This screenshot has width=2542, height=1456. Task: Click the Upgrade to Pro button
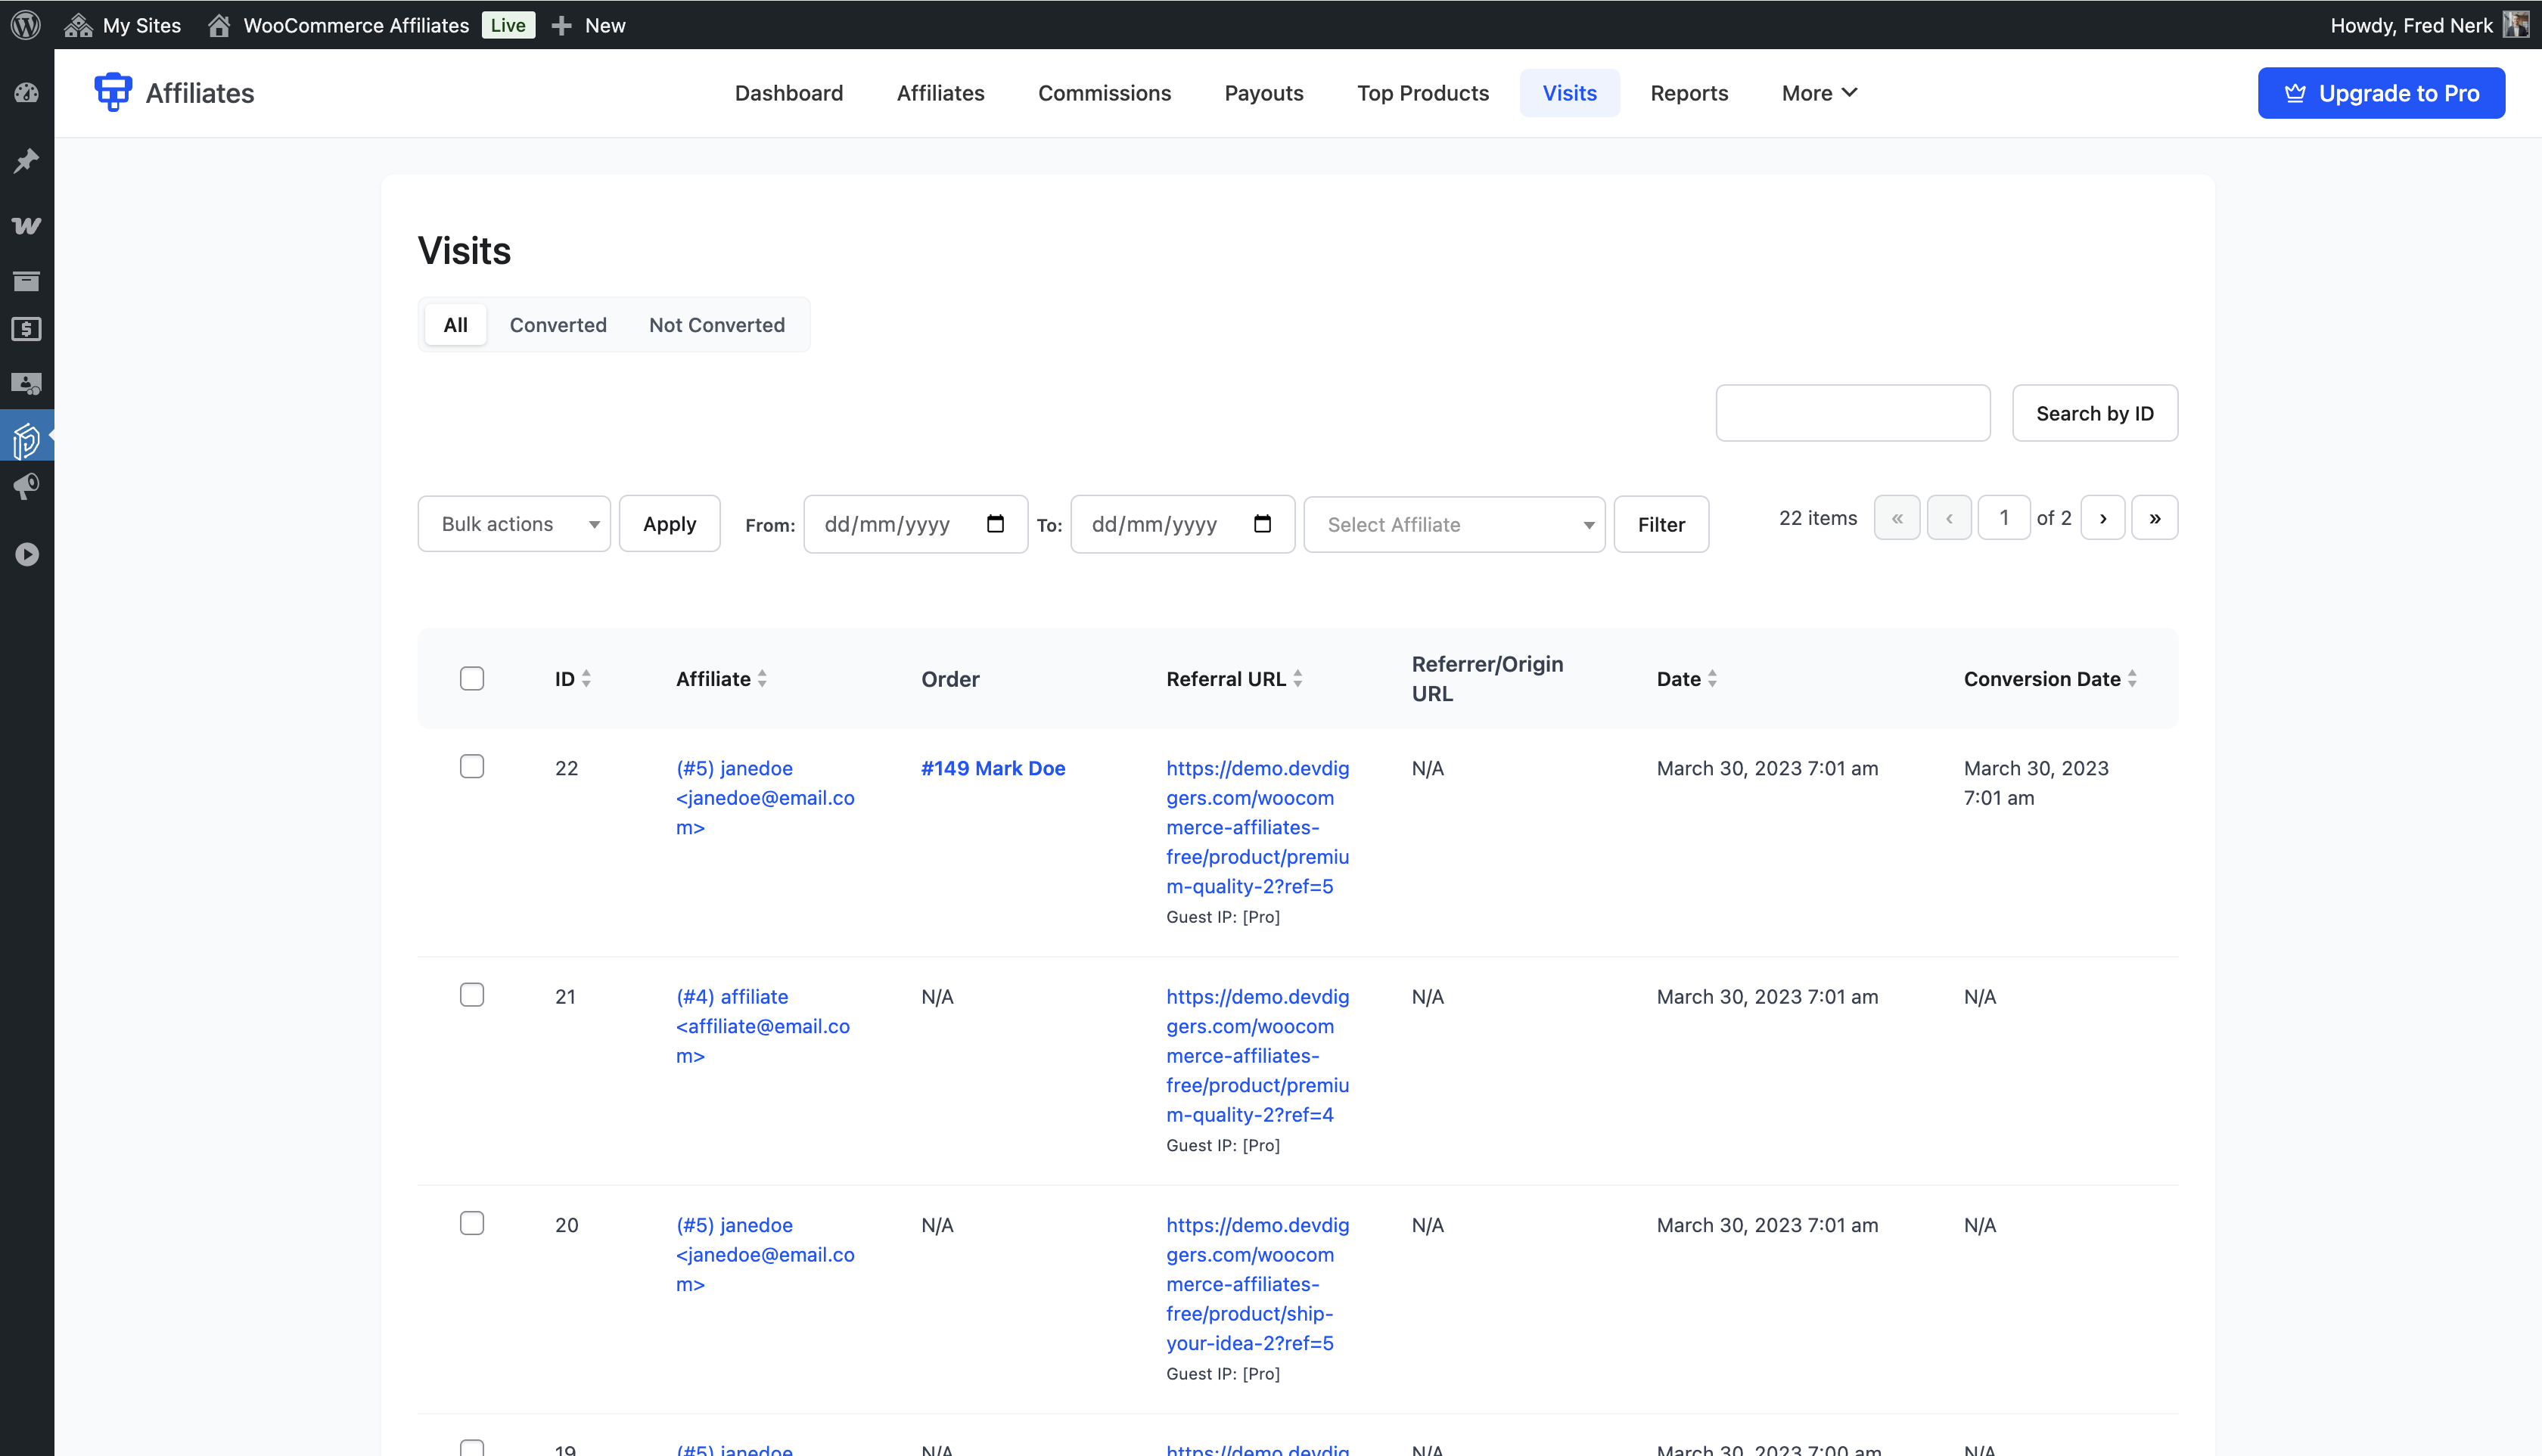point(2381,93)
